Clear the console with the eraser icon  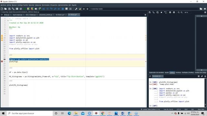202,76
